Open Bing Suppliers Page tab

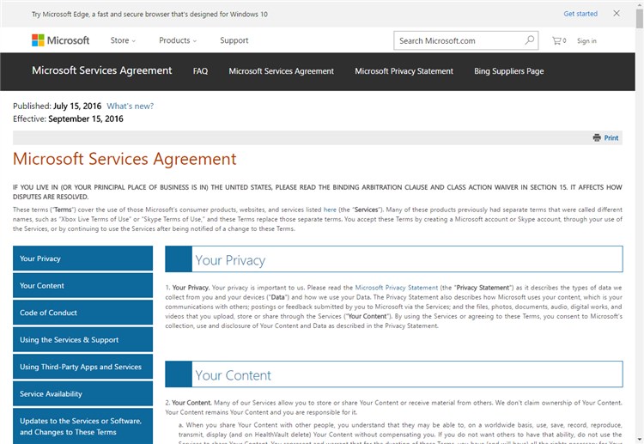(x=508, y=71)
